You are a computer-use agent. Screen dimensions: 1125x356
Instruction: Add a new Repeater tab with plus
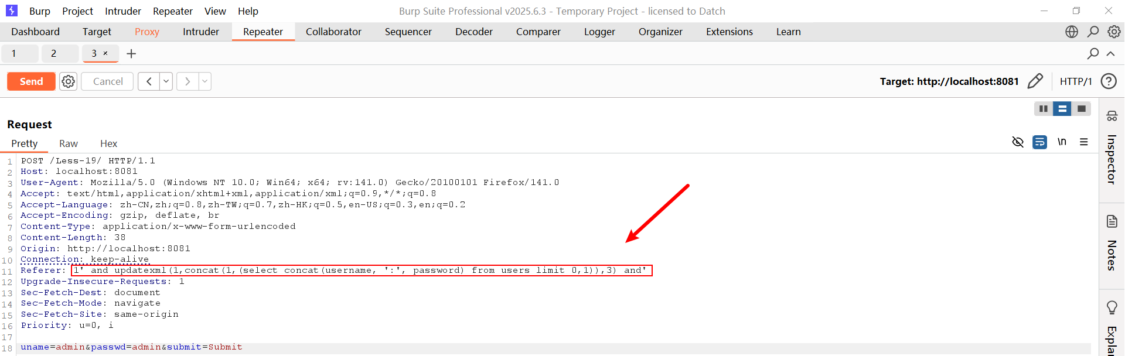click(131, 53)
